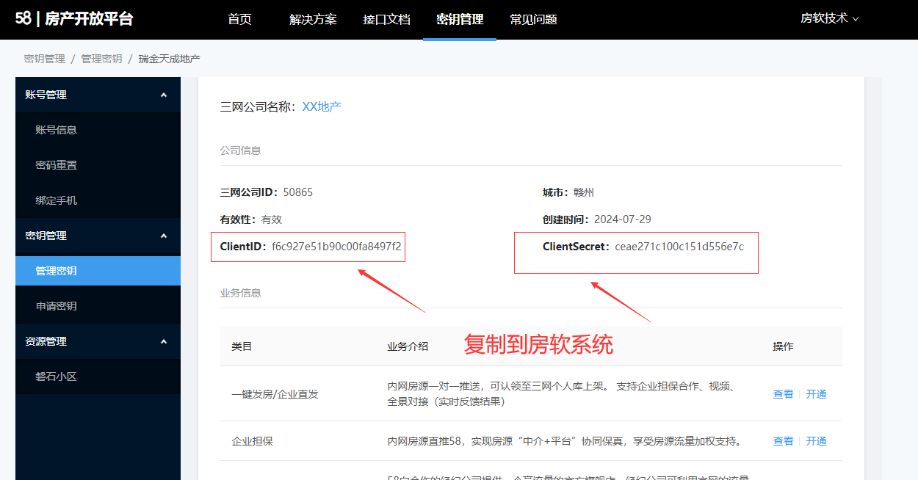This screenshot has width=918, height=480.
Task: Open 申请密钥 in the sidebar
Action: (98, 306)
